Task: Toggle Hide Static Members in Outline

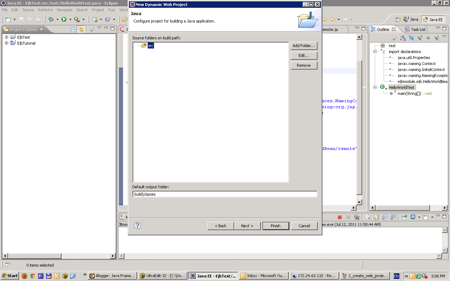Action: 420,38
